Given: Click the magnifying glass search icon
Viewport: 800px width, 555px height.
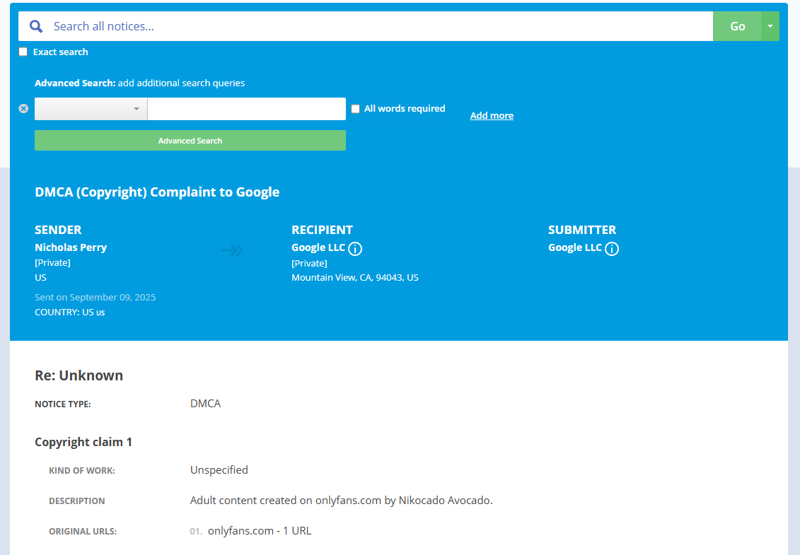Looking at the screenshot, I should pyautogui.click(x=35, y=26).
